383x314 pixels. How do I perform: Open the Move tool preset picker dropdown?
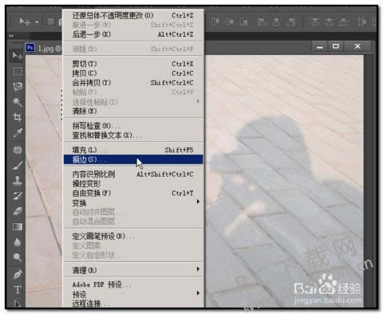37,22
